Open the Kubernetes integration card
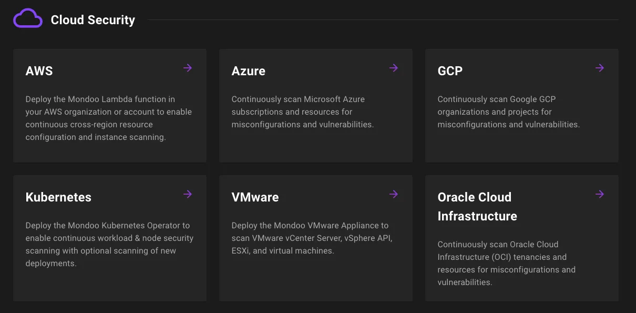 (x=109, y=238)
